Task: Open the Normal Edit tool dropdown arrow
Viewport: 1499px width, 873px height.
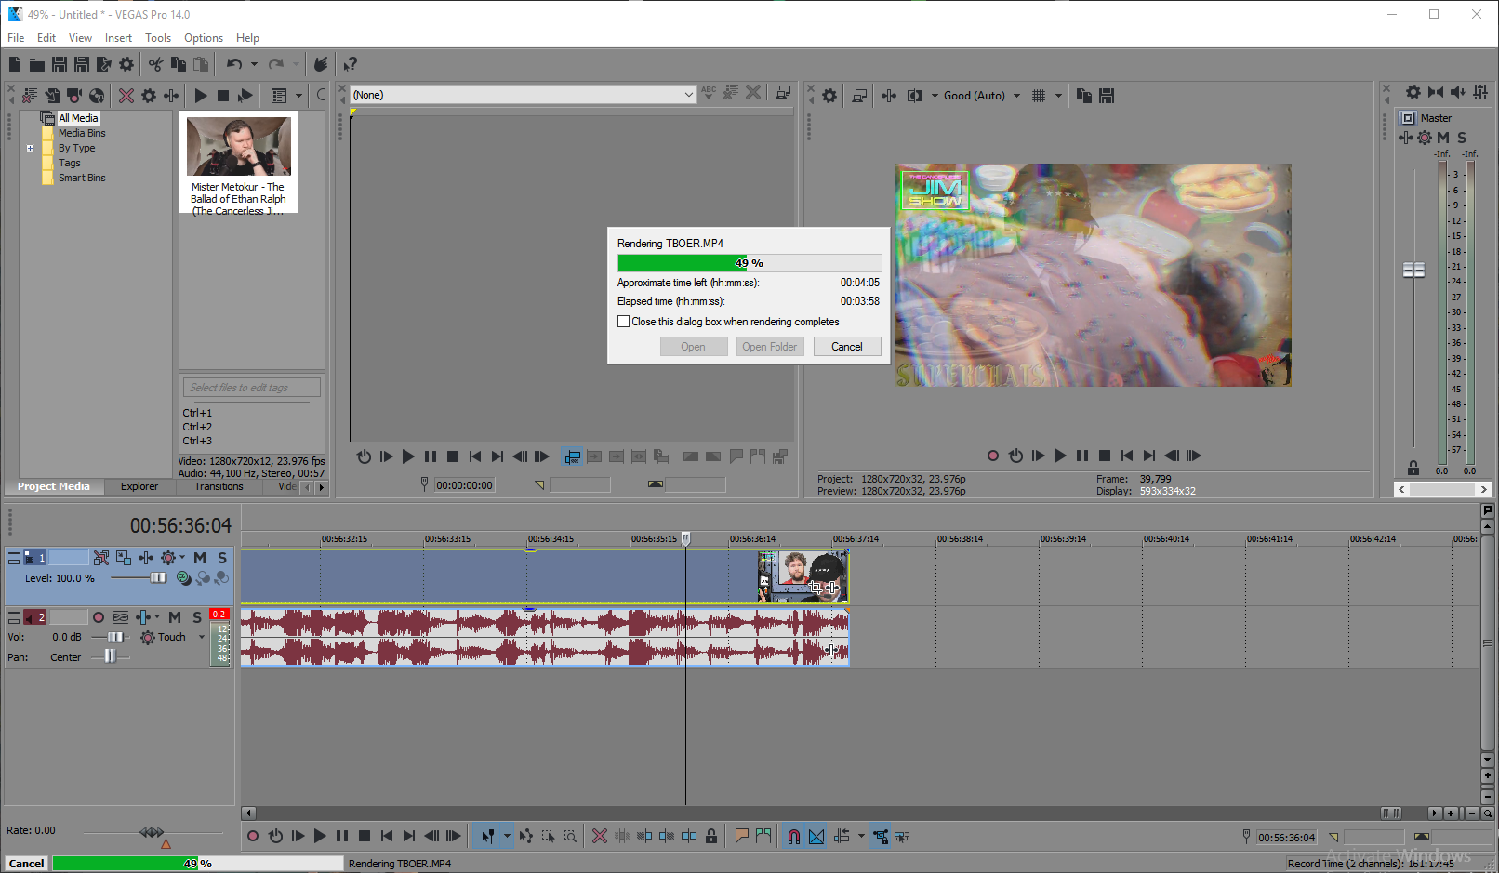Action: click(507, 836)
